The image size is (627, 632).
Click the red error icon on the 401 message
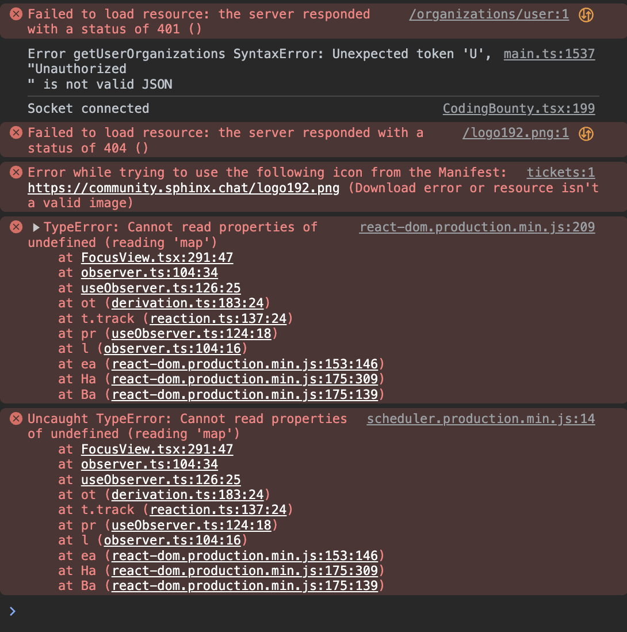pos(14,14)
